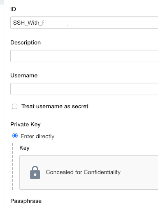Screen dimensions: 158x207
Task: Click the Concealed for Confidentiality text
Action: point(83,172)
